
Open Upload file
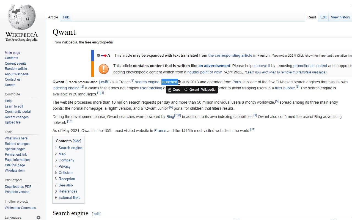13,122
